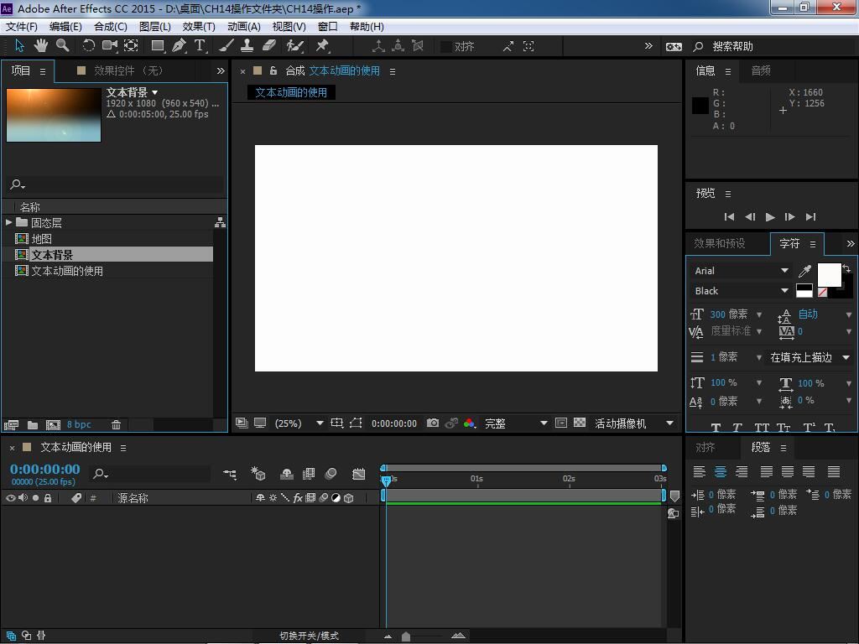Select the Horizontal Type tool
Image resolution: width=859 pixels, height=644 pixels.
(200, 46)
